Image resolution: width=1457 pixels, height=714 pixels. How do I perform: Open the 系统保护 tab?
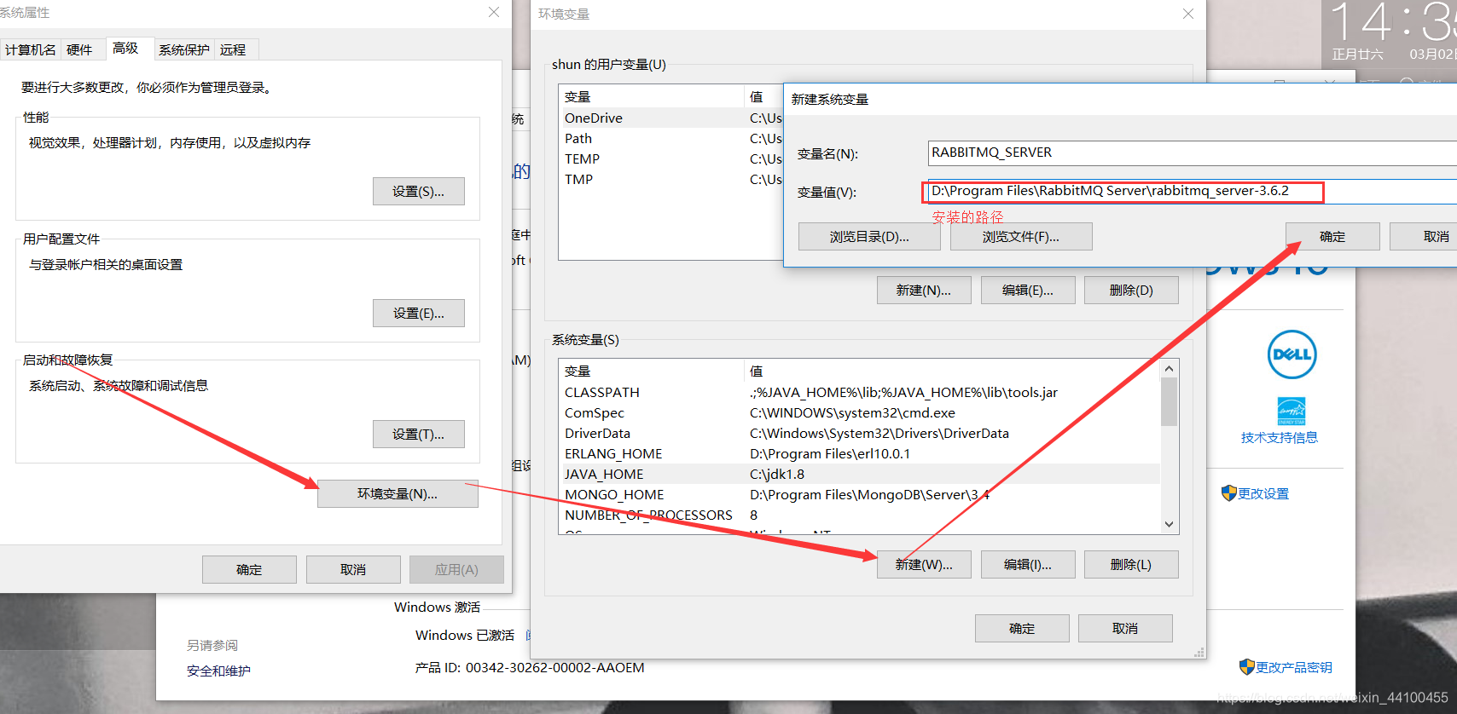184,49
